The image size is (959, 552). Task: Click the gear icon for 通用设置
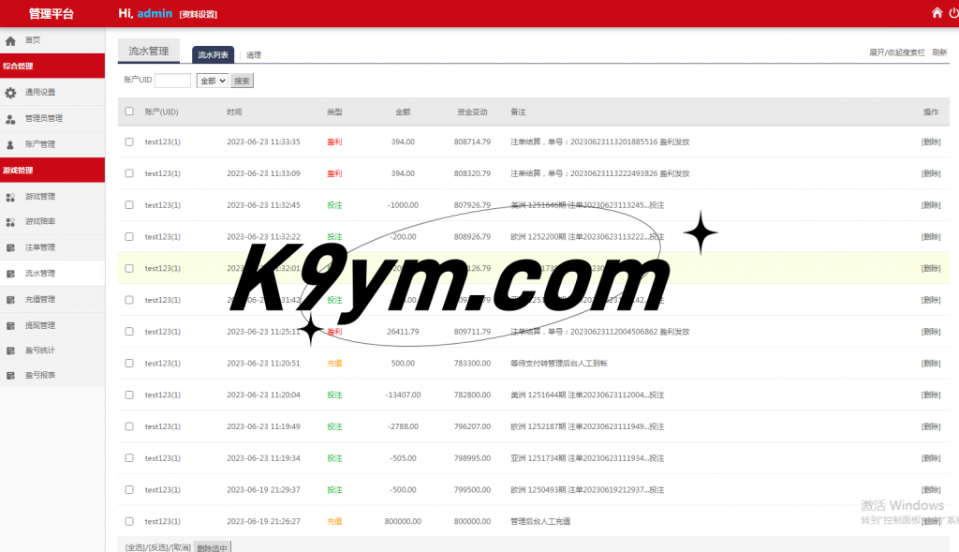tap(10, 93)
